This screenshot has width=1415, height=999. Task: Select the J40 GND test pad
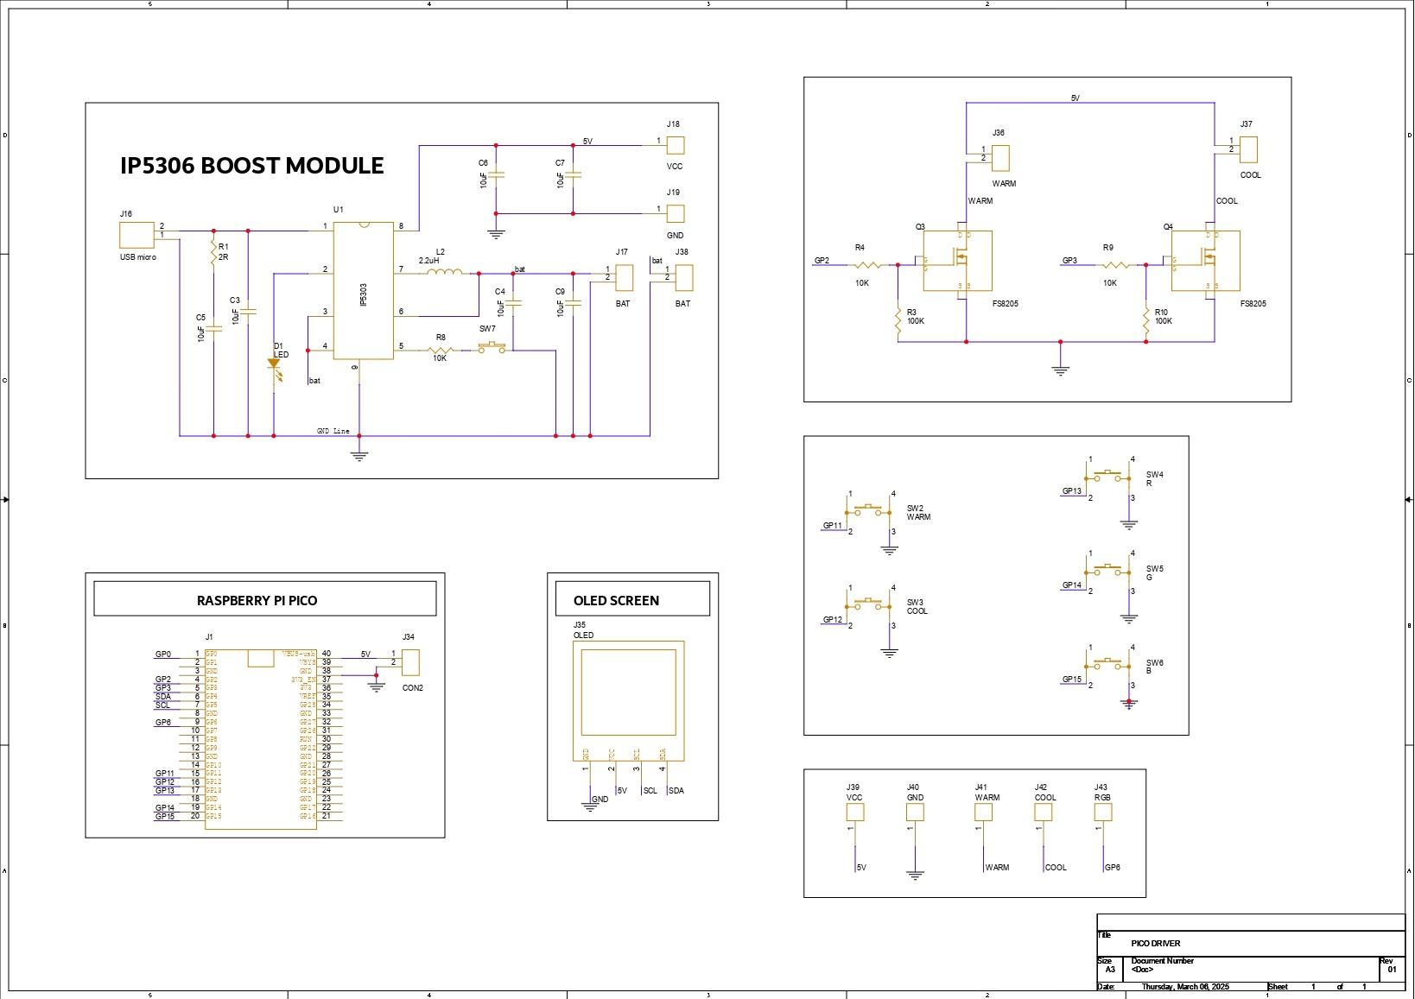point(915,812)
